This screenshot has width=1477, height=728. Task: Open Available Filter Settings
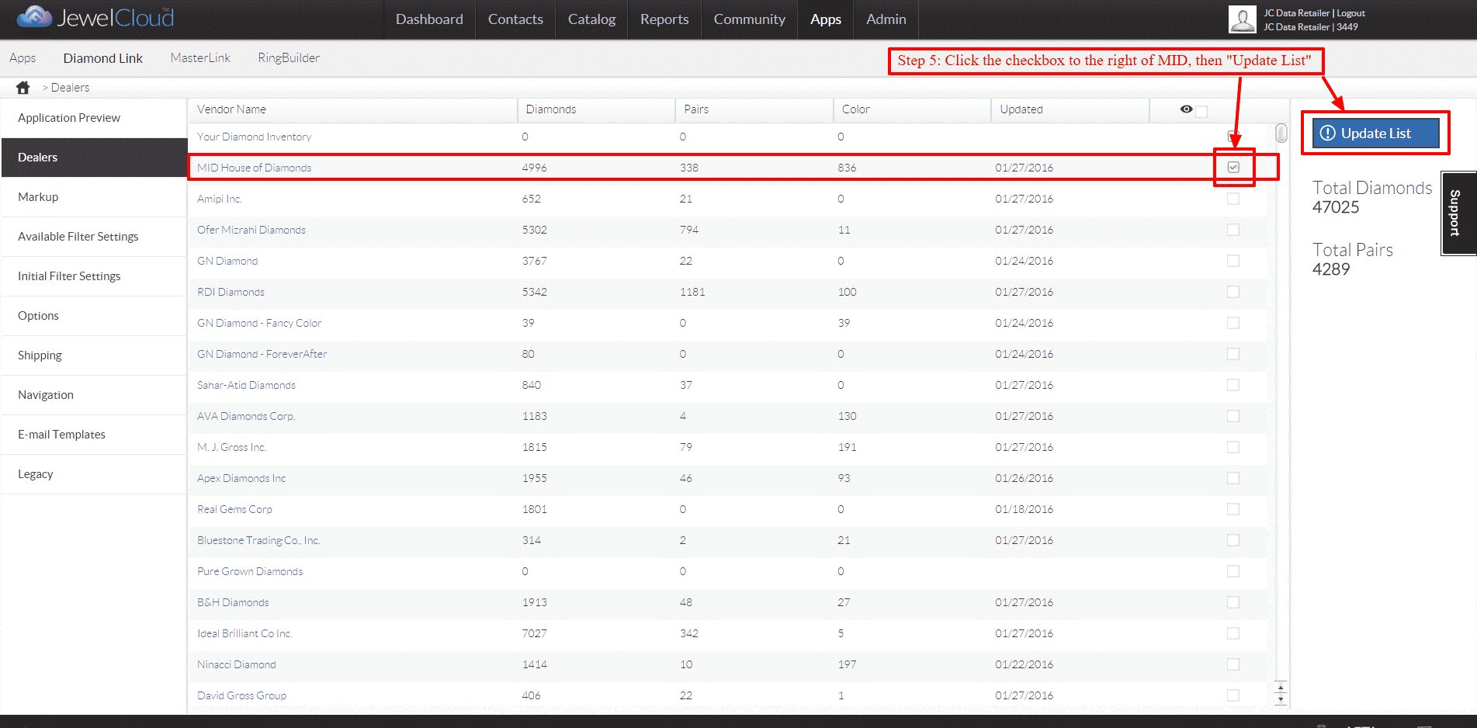click(94, 237)
